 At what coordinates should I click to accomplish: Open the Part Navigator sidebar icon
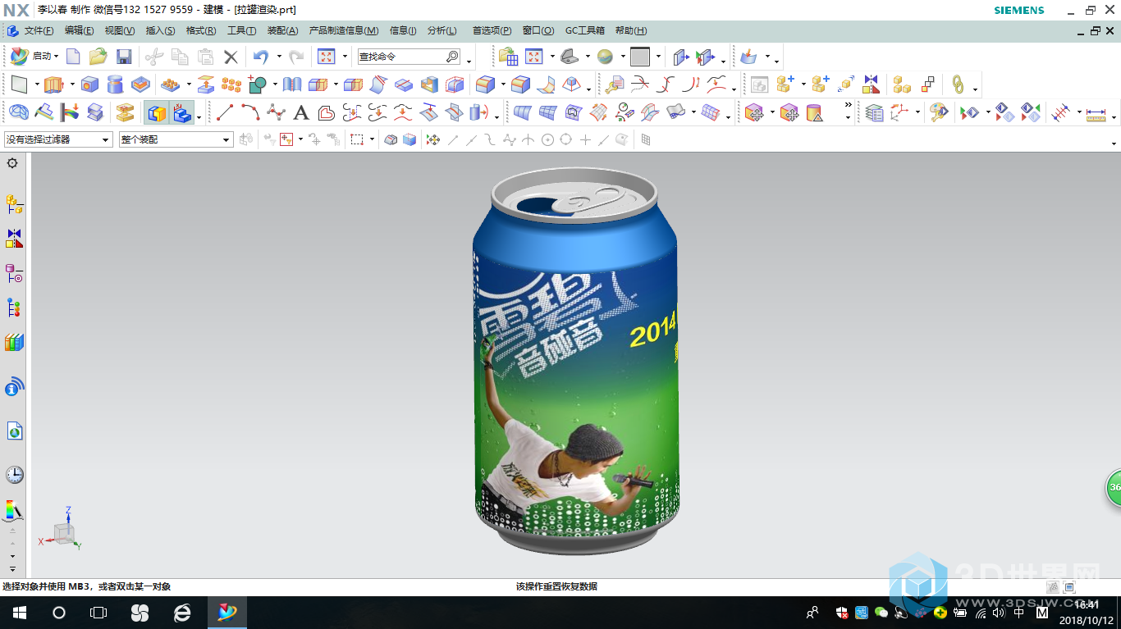[14, 274]
